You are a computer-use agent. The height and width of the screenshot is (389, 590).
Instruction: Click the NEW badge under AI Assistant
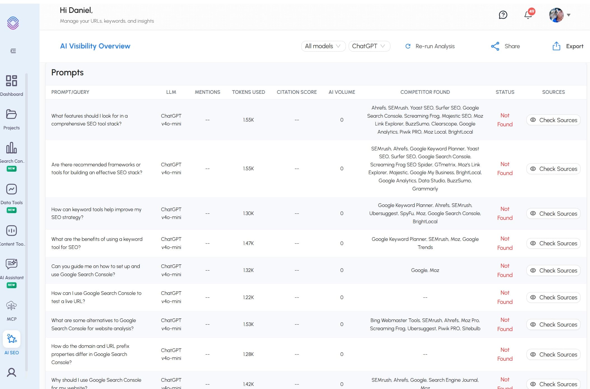tap(11, 285)
